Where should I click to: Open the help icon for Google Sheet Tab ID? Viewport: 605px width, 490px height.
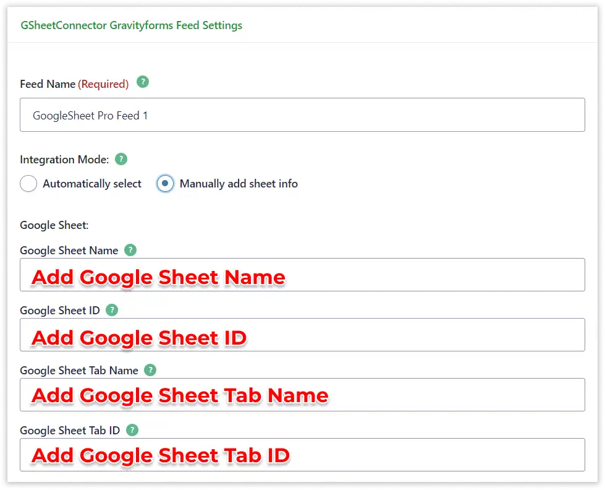132,430
